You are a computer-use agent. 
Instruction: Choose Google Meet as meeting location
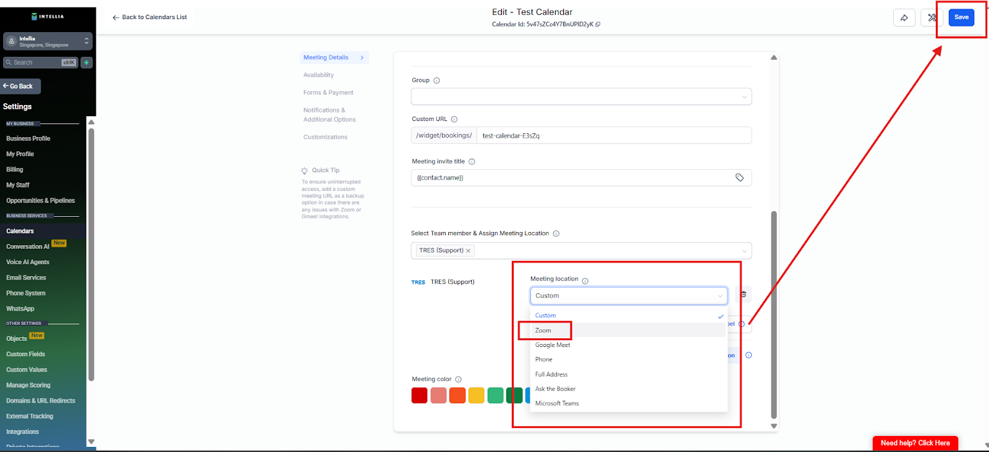click(629, 345)
